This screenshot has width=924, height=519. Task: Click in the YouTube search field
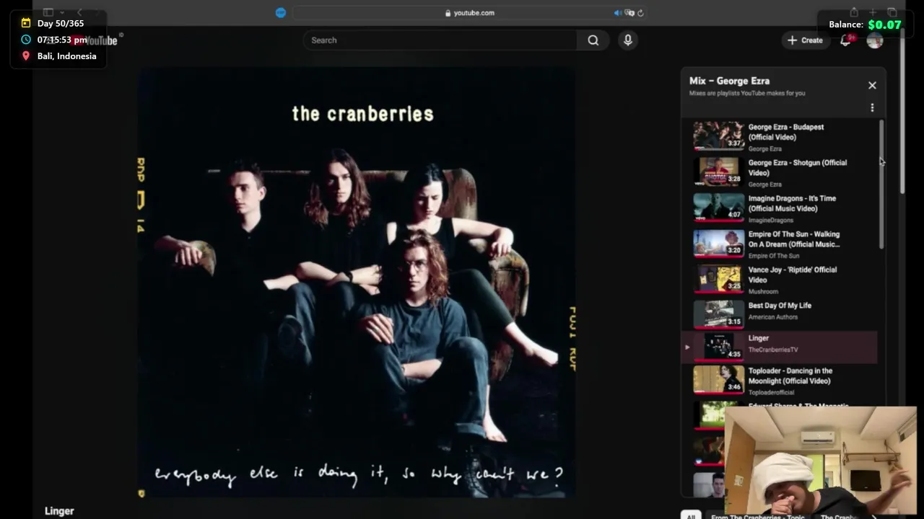(x=440, y=40)
